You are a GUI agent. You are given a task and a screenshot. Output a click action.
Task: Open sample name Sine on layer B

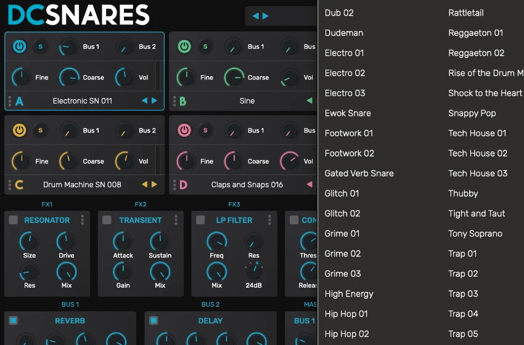(247, 101)
